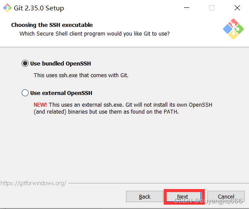Select the external OpenSSH radio circle
The height and width of the screenshot is (209, 249).
pos(25,93)
